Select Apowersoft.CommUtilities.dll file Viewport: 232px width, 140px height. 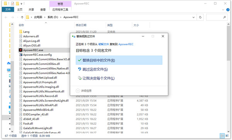[x=41, y=64]
